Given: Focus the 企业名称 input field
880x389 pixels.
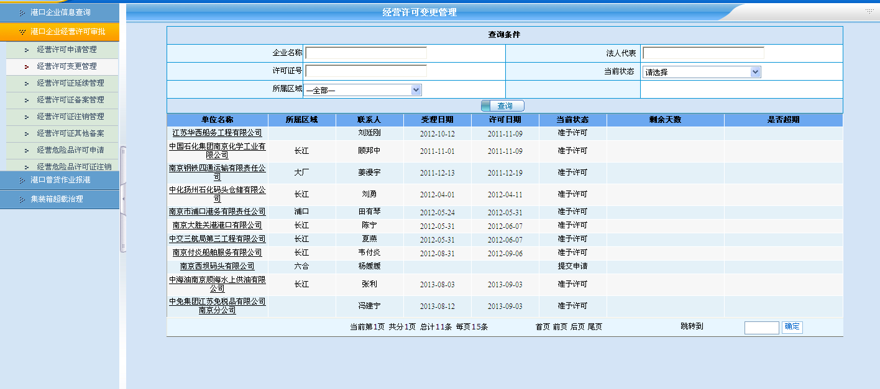Looking at the screenshot, I should [x=365, y=53].
